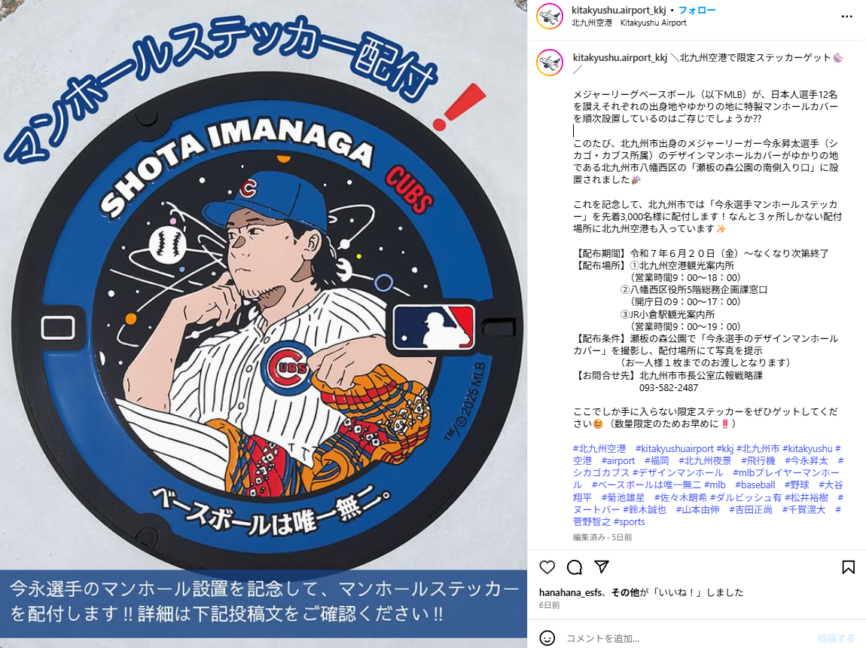Open the #今永昇太 hashtag
This screenshot has width=866, height=648.
(807, 460)
